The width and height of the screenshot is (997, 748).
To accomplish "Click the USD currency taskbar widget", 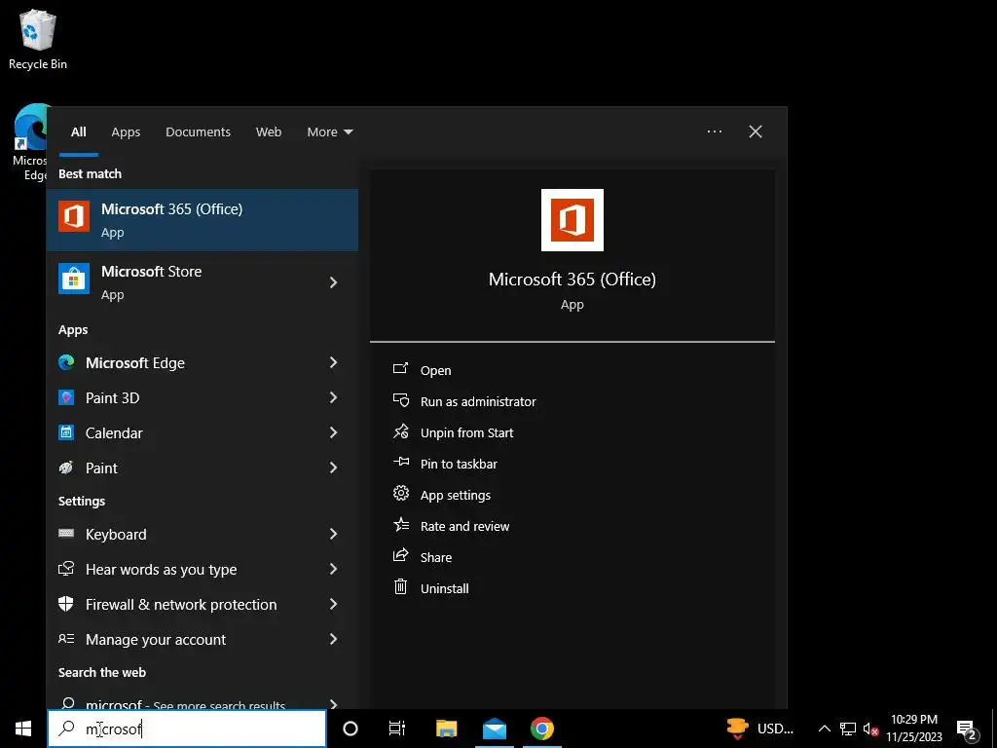I will 760,729.
